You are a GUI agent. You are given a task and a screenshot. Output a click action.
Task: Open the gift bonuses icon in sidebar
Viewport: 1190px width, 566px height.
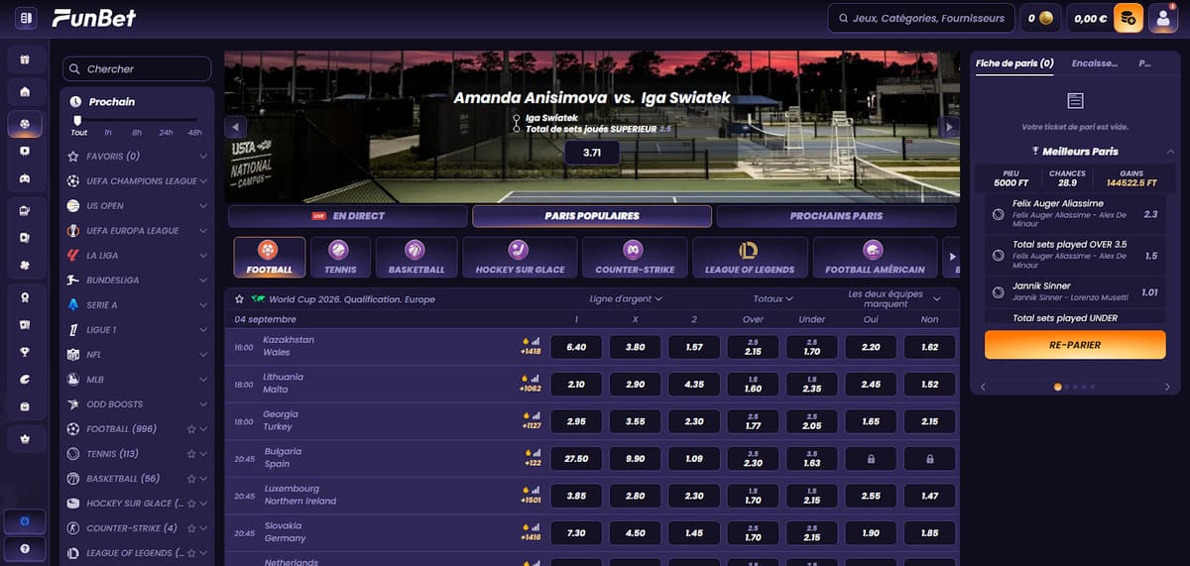point(25,59)
